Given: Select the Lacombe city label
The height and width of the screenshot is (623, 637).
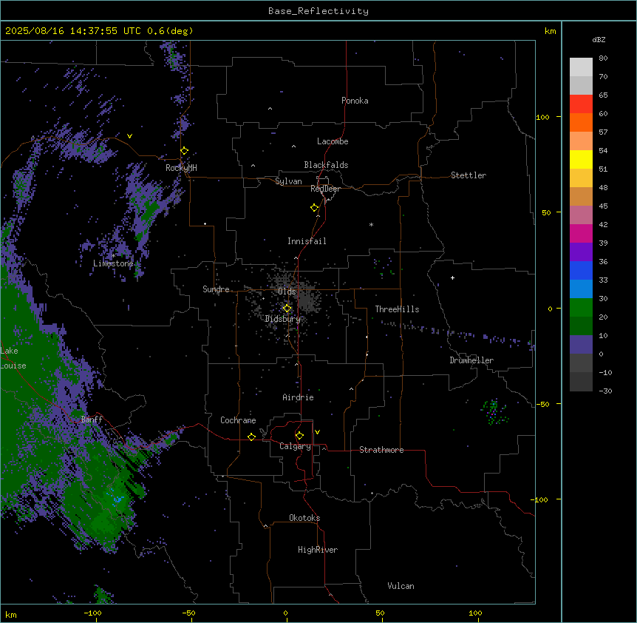Looking at the screenshot, I should 333,141.
